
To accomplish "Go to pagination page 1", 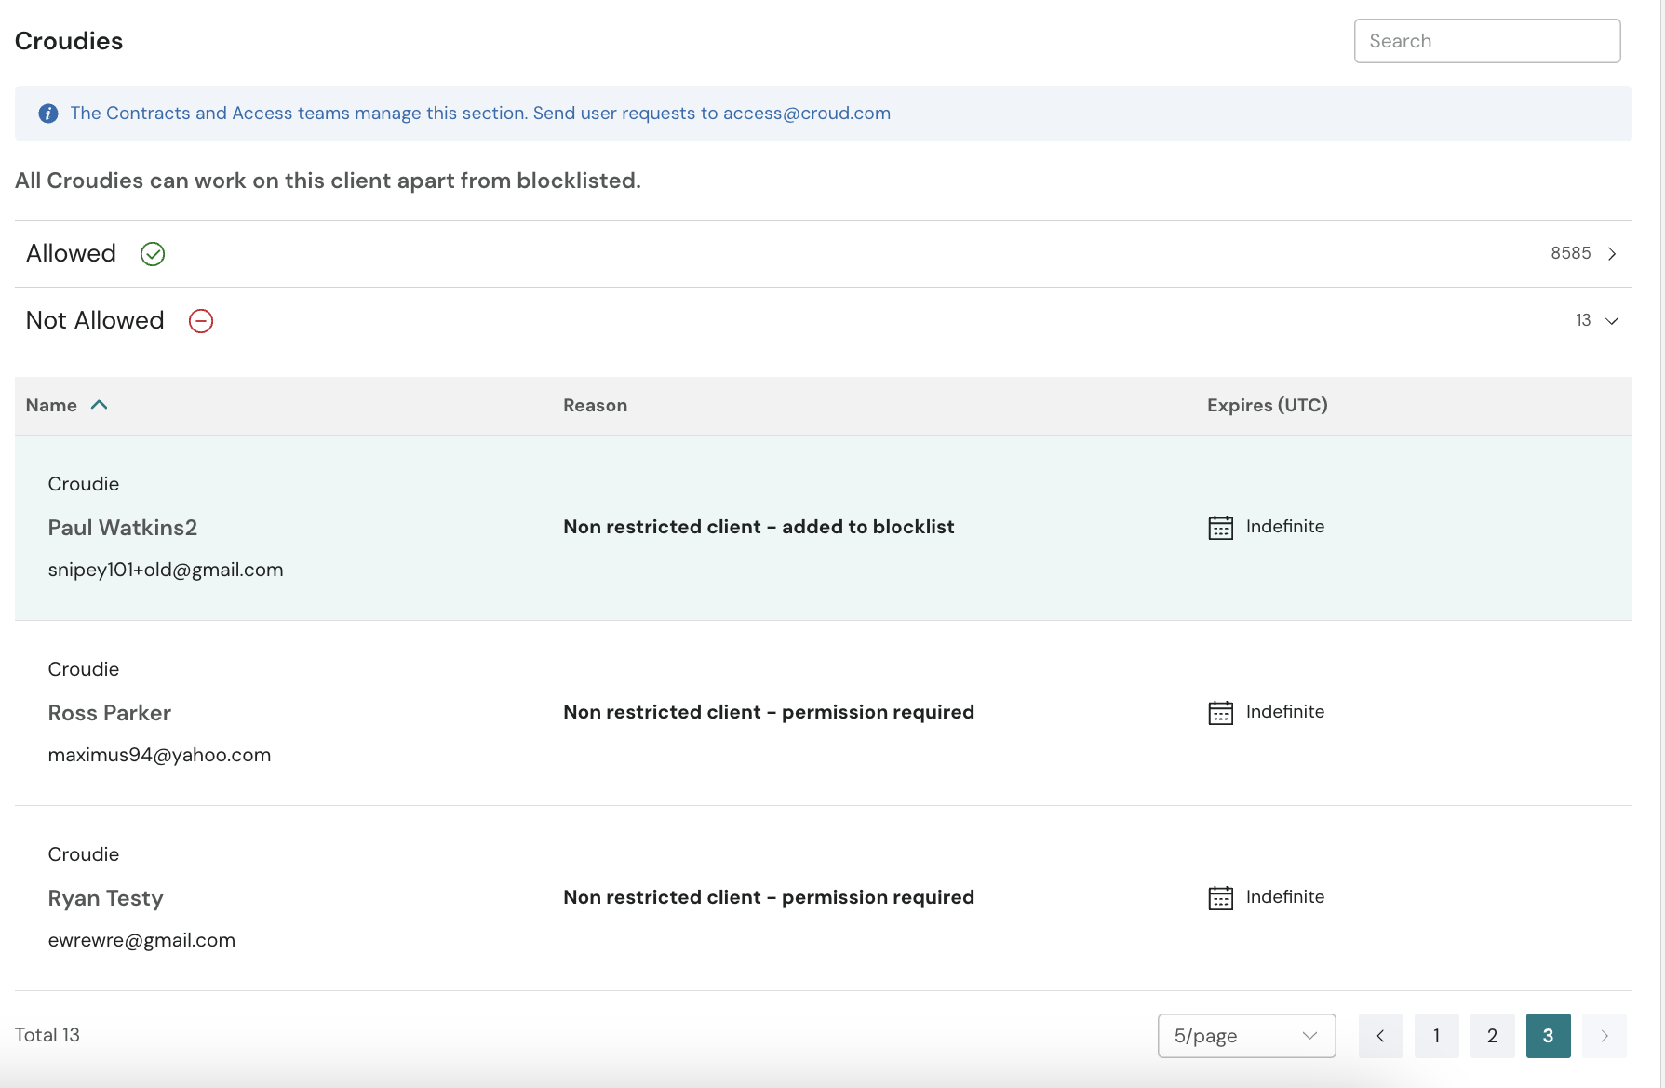I will [x=1436, y=1036].
